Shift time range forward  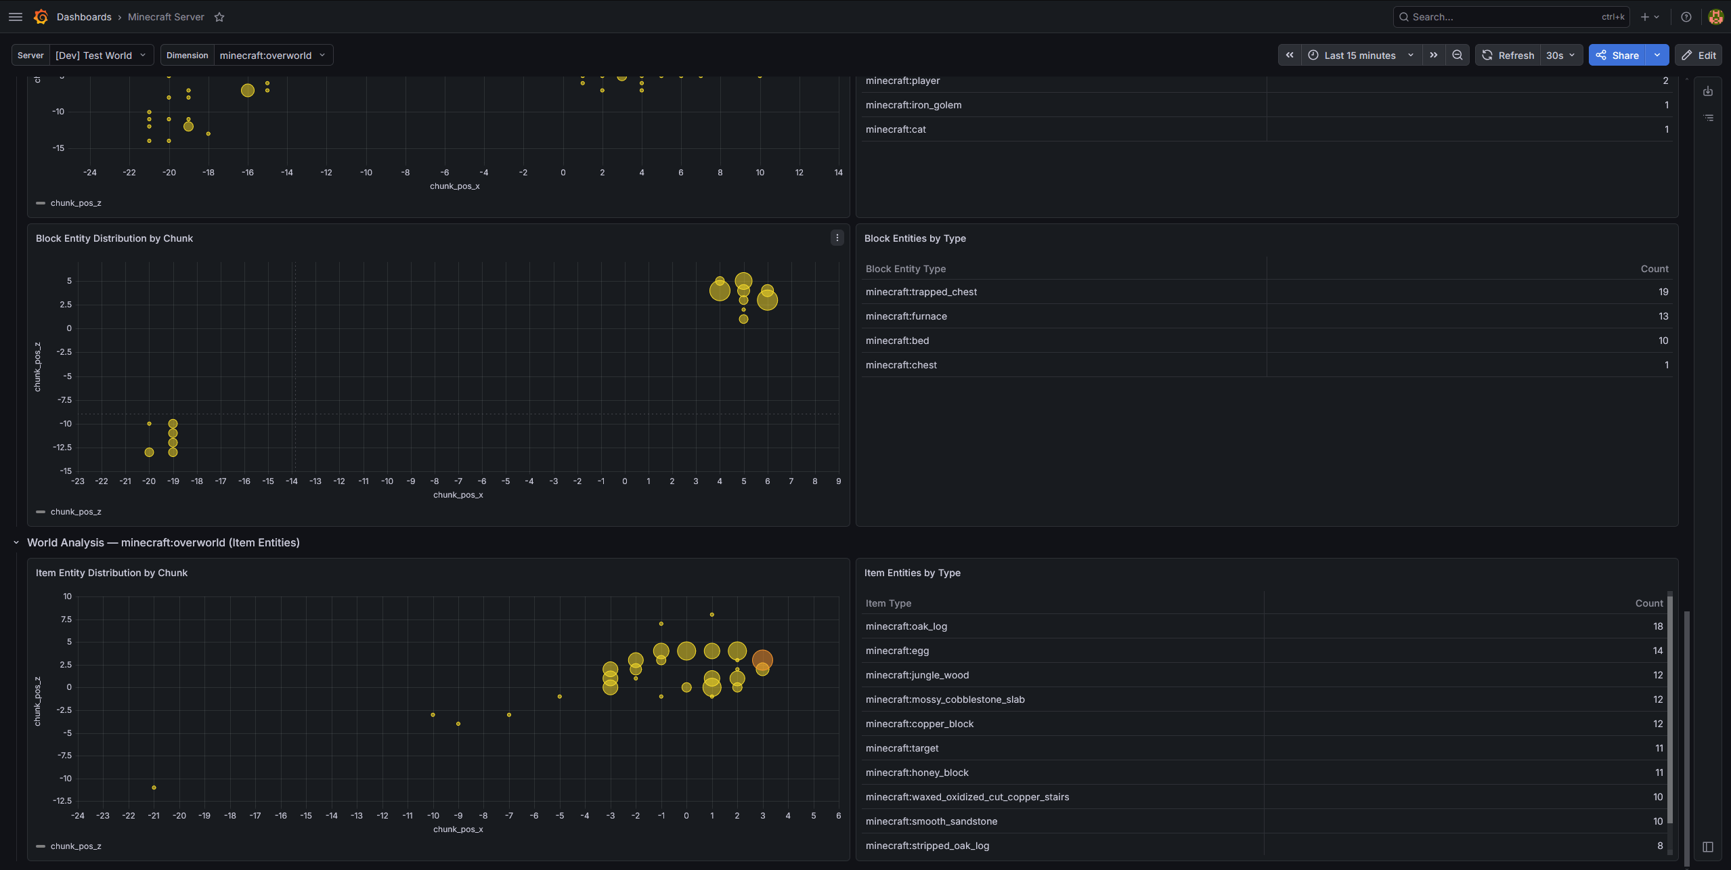(x=1434, y=55)
